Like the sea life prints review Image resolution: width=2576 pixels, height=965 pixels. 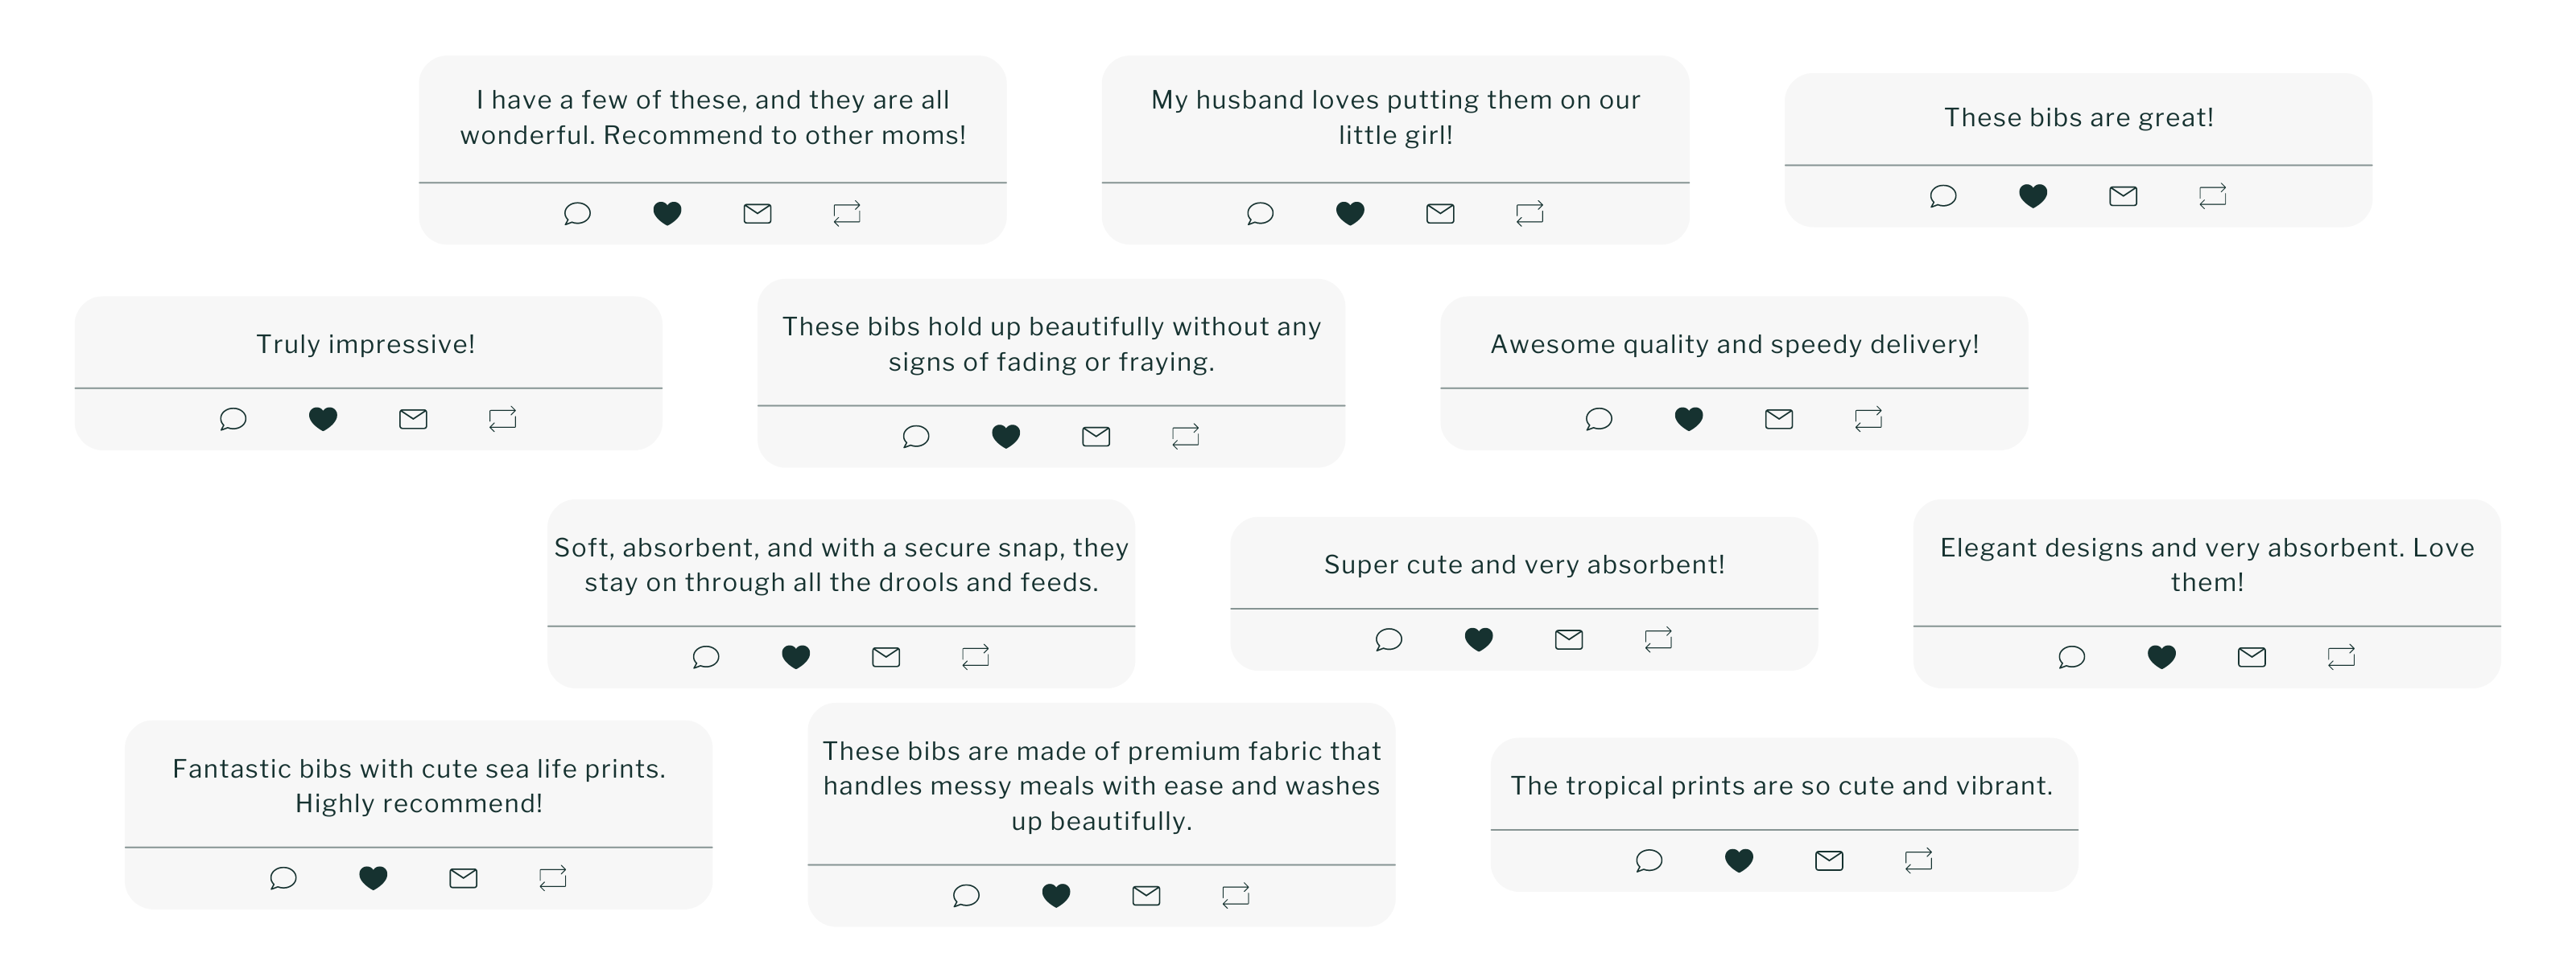coord(373,878)
